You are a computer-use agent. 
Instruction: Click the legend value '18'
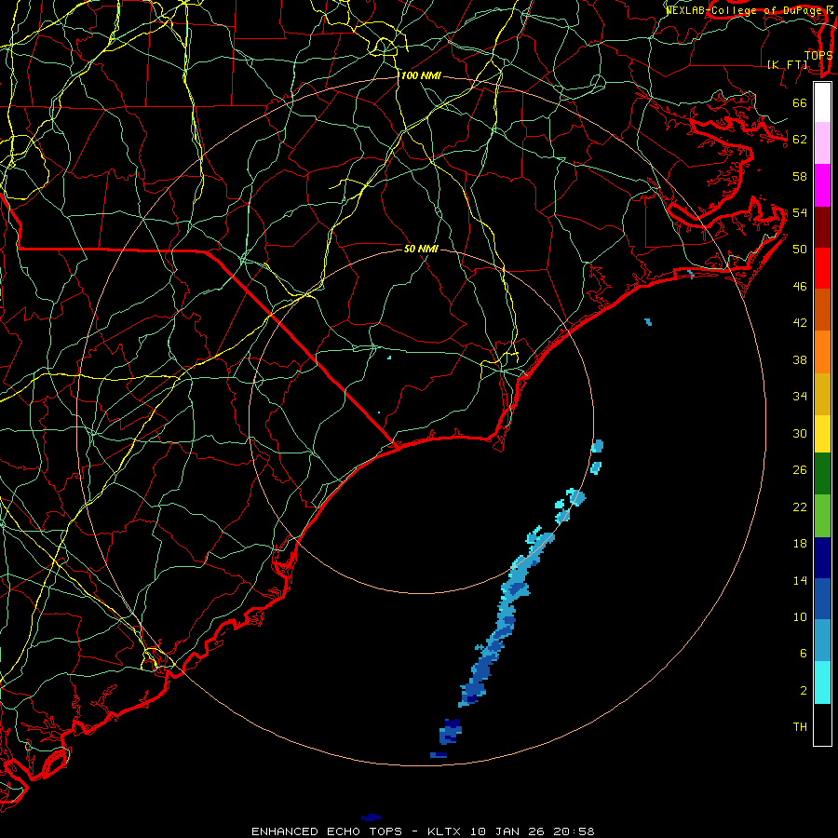pyautogui.click(x=800, y=544)
